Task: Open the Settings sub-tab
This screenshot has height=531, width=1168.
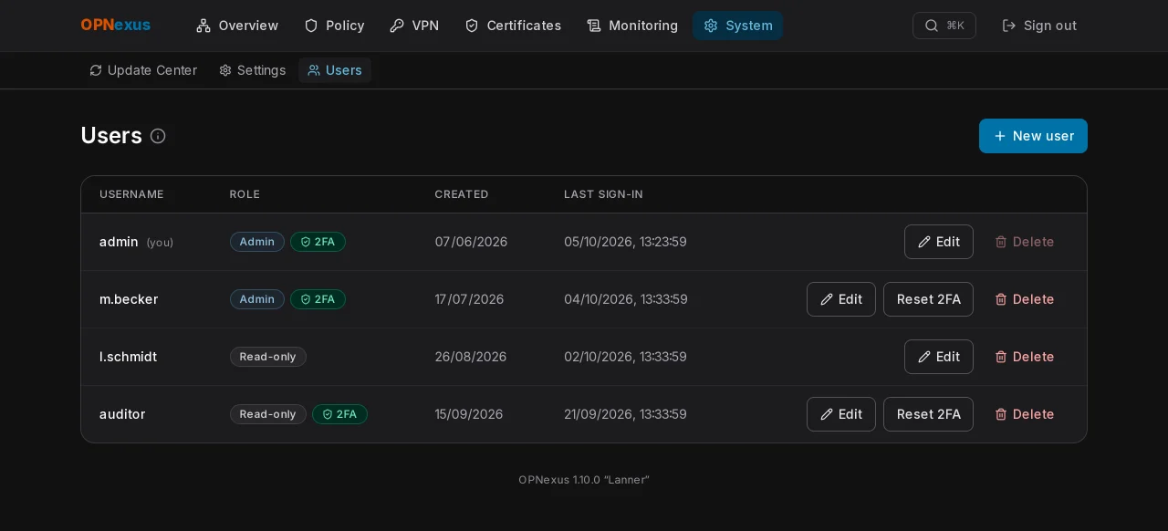Action: pos(253,70)
